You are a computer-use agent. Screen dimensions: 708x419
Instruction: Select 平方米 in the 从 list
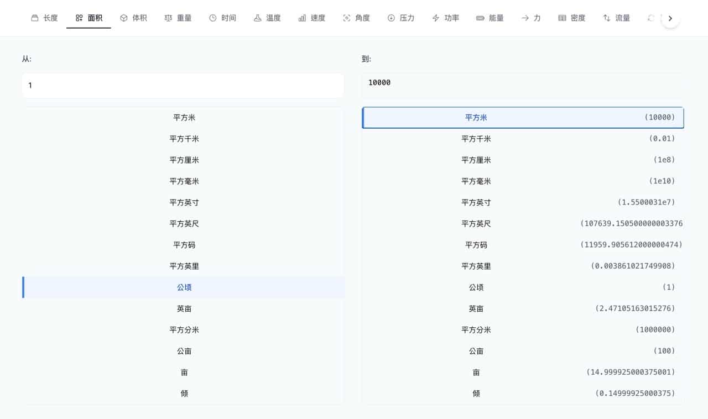coord(183,118)
